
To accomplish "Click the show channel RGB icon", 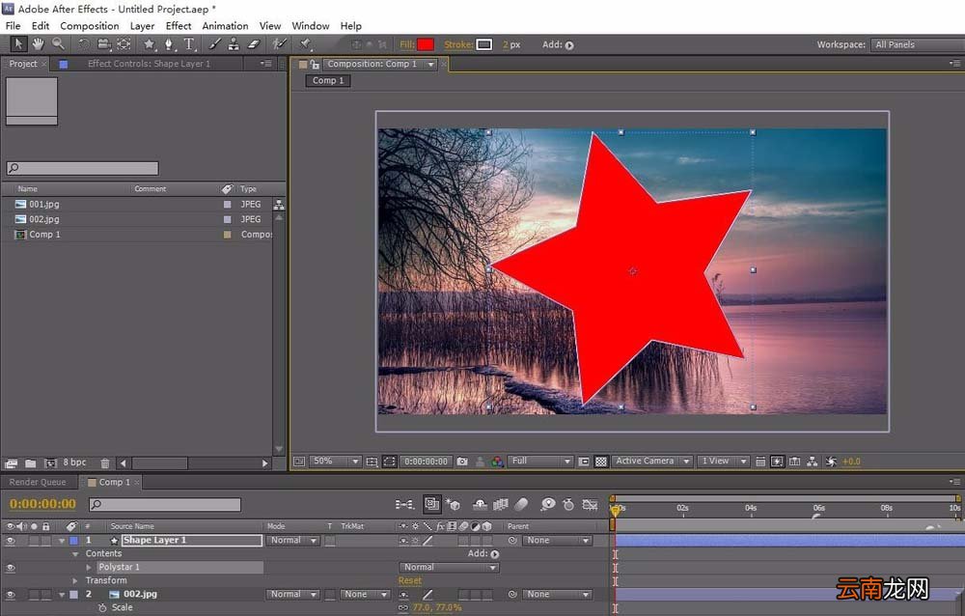I will 497,462.
